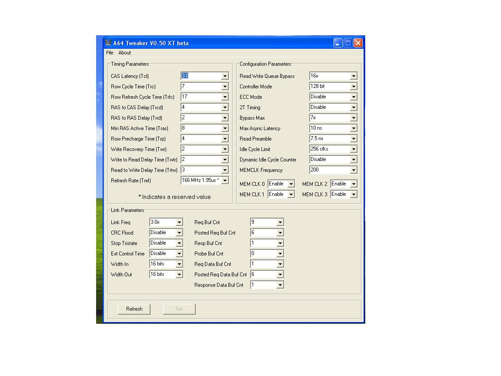Open the Width Out dropdown

pos(179,275)
